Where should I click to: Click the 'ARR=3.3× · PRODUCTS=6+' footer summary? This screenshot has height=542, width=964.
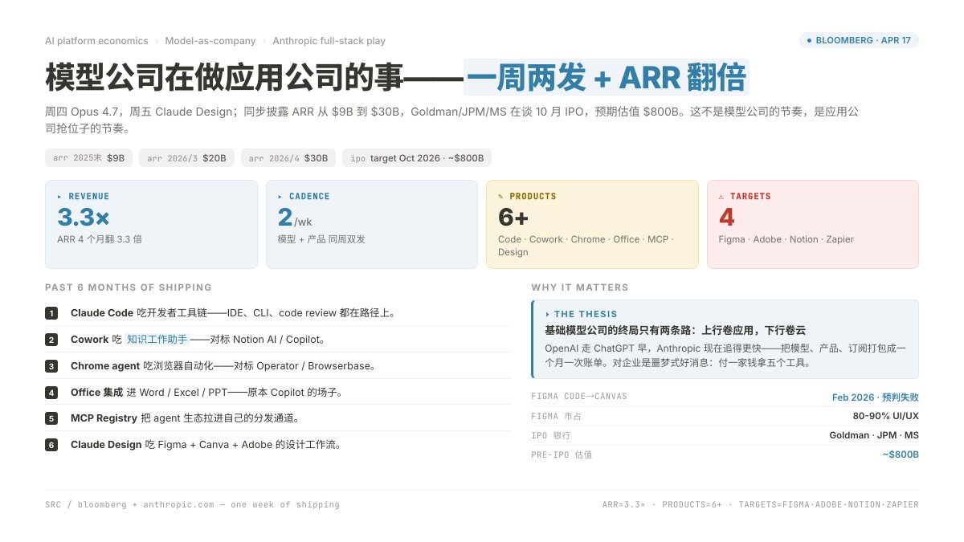point(760,505)
